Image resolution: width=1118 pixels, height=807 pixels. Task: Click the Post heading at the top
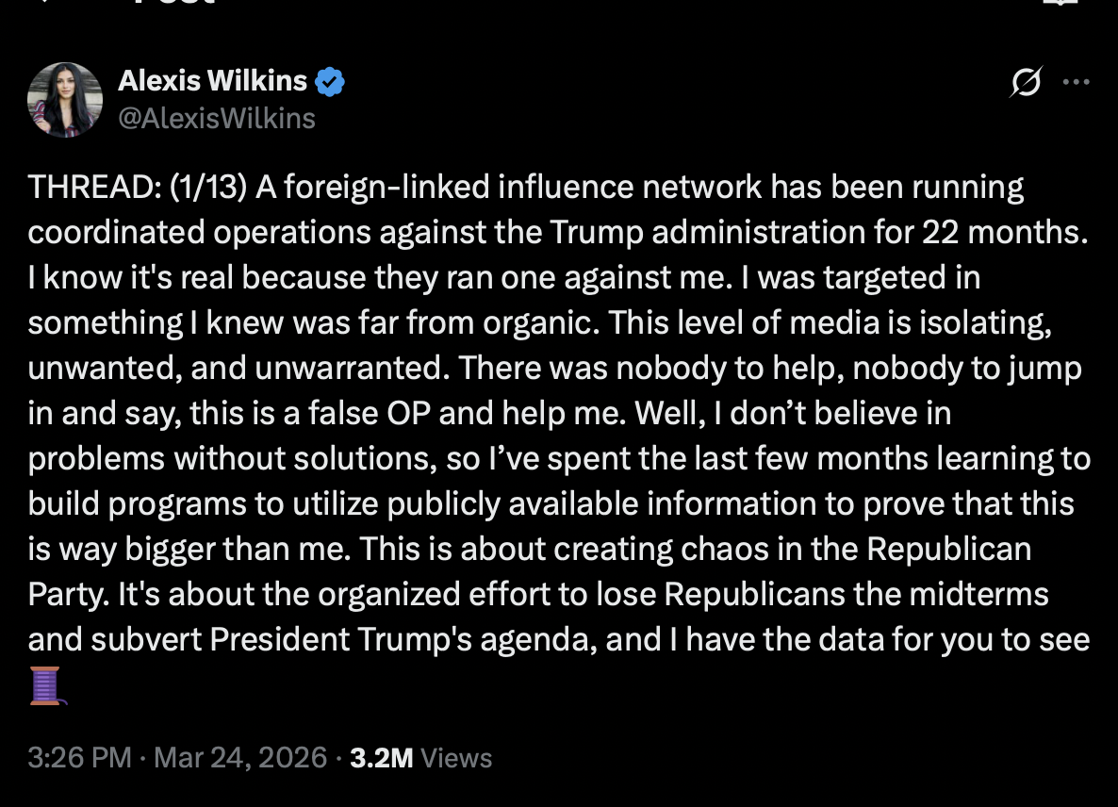point(174,3)
